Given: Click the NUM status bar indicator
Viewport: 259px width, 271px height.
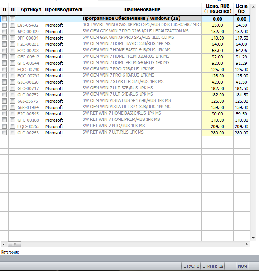Looking at the screenshot, I should click(242, 266).
